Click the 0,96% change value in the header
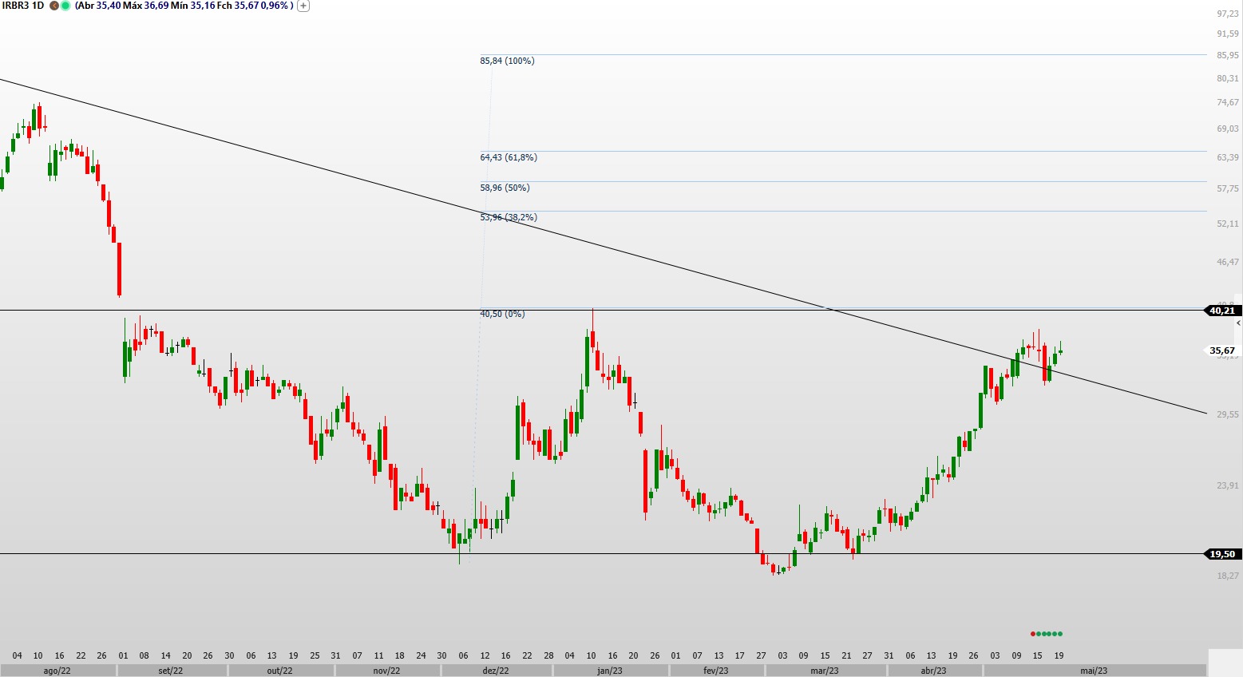 274,6
